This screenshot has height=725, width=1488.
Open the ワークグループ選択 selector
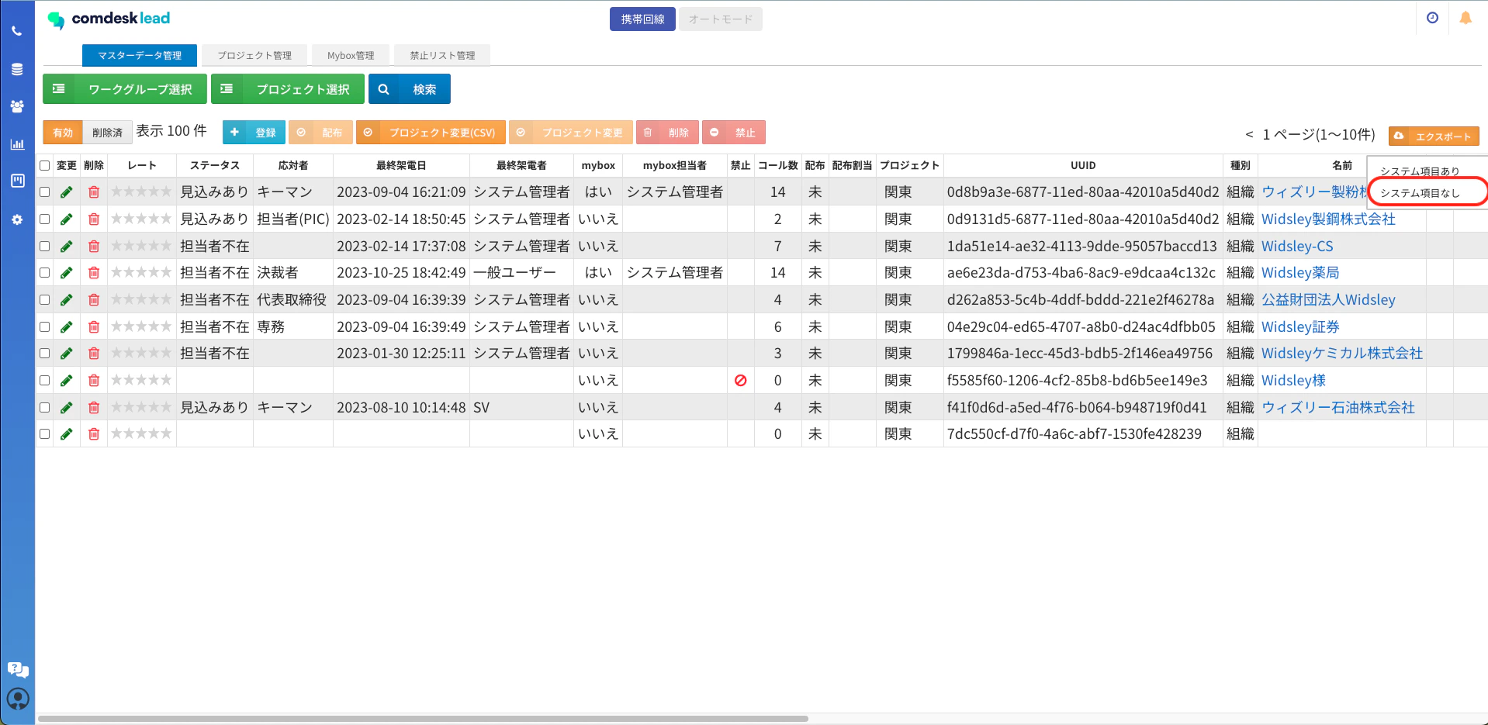click(x=125, y=89)
